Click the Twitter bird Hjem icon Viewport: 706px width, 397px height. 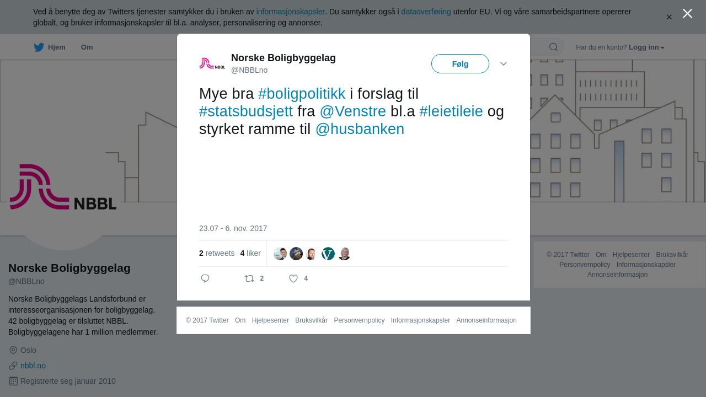[39, 47]
